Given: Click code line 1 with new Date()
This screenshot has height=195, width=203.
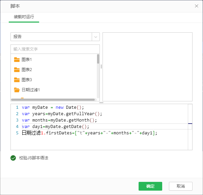Looking at the screenshot, I should (x=53, y=107).
